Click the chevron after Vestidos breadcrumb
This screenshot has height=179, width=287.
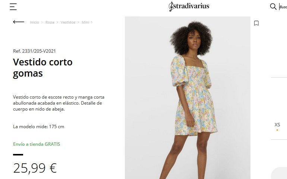point(78,22)
